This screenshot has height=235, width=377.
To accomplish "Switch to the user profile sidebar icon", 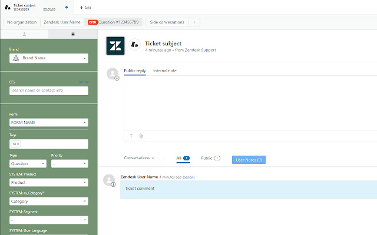I will [x=24, y=34].
